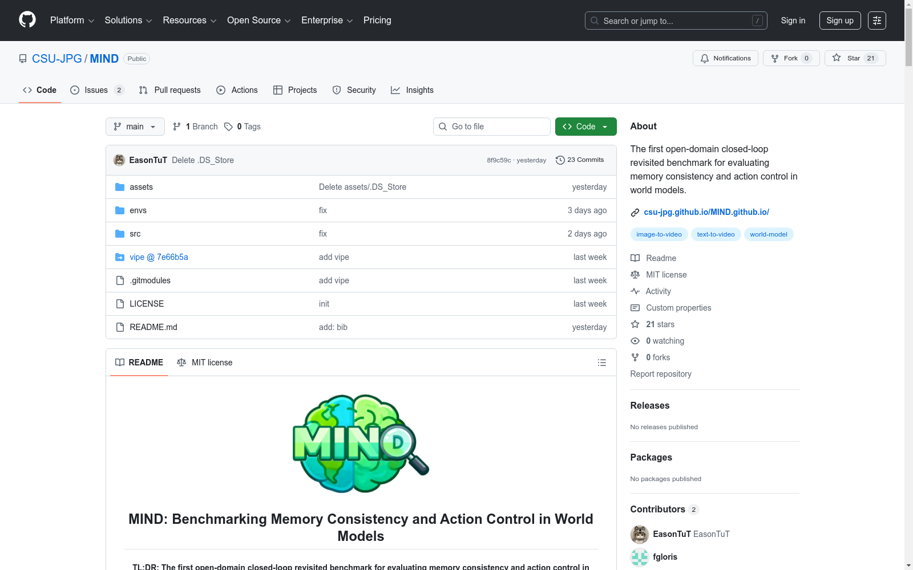Click the search magnifier icon in header
Viewport: 913px width, 570px height.
595,21
